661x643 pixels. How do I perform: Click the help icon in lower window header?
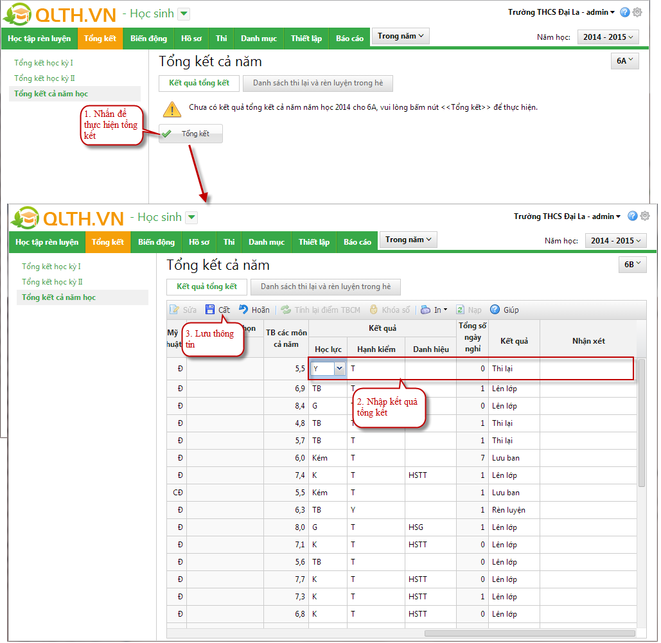click(632, 216)
